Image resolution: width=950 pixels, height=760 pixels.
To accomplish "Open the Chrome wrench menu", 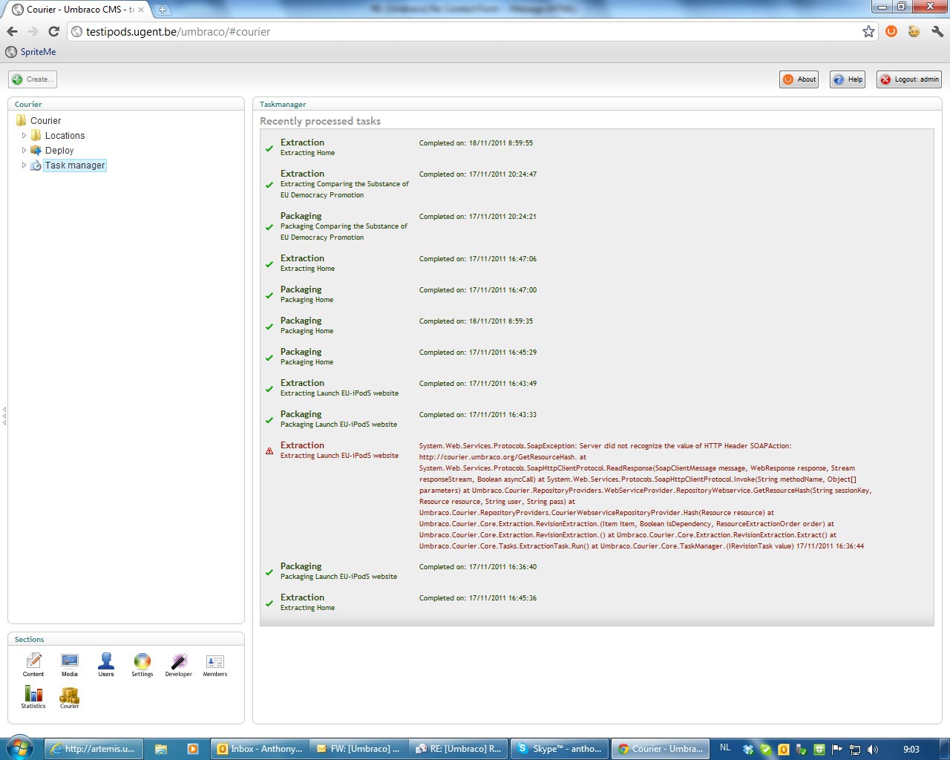I will tap(937, 31).
